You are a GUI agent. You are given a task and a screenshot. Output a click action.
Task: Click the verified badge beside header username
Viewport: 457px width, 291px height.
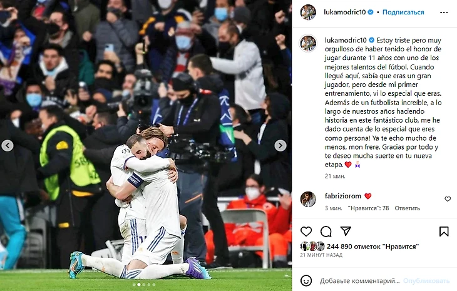coord(371,13)
